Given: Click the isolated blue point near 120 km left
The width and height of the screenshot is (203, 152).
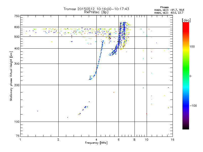Looking at the screenshot, I should [x=38, y=111].
